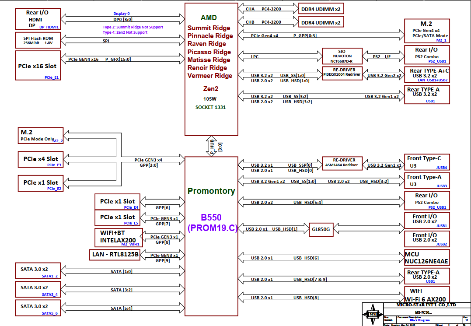Select the JUSB2 header reference
The width and height of the screenshot is (471, 326).
point(441,244)
